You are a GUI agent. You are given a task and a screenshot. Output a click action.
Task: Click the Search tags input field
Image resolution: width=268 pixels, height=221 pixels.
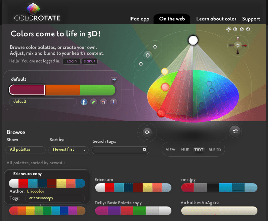[x=120, y=150]
